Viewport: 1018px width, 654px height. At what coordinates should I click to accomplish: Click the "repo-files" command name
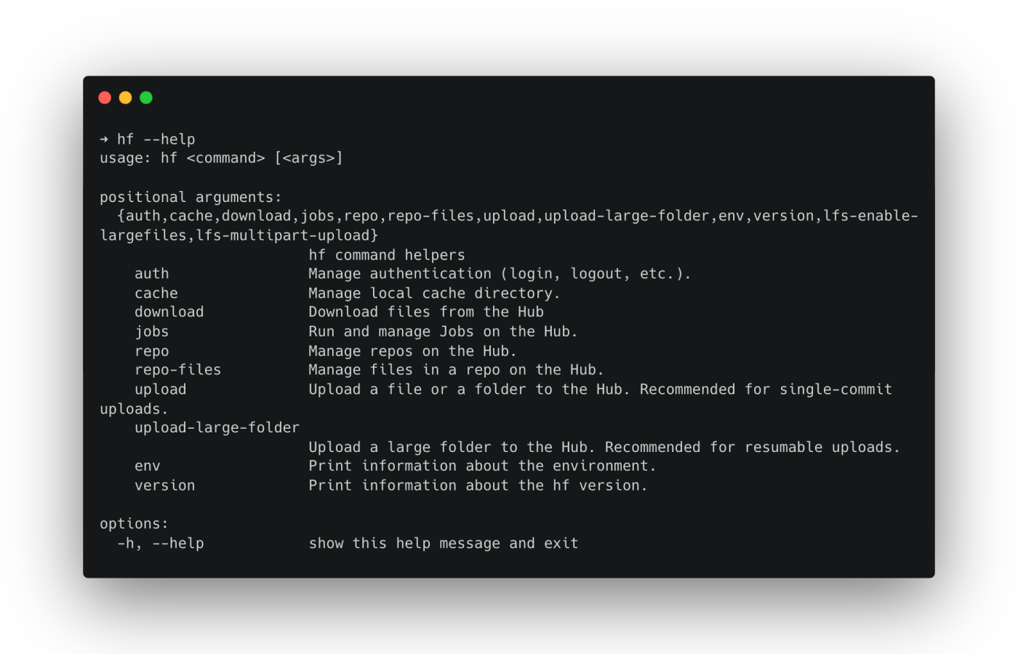pos(178,370)
